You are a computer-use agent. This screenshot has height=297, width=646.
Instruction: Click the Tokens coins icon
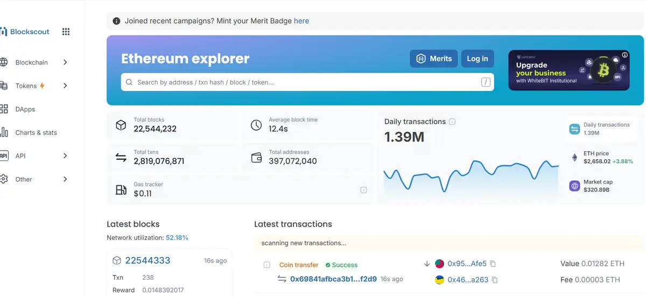[x=3, y=86]
